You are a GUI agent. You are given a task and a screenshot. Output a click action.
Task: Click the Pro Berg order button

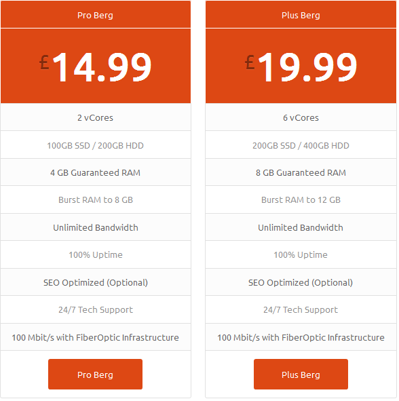tap(95, 374)
